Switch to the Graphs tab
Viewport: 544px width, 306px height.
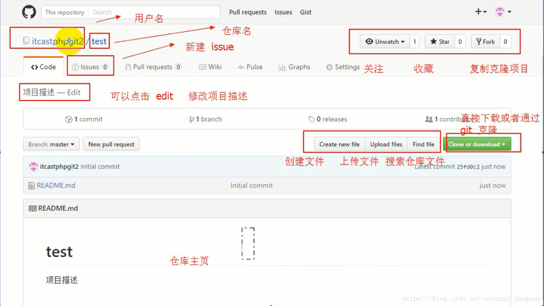click(x=294, y=67)
